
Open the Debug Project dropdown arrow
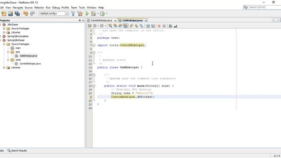(97, 14)
